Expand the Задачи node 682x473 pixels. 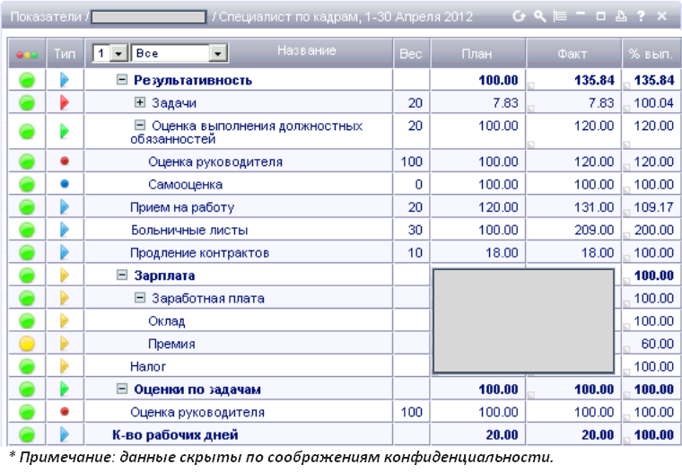(140, 102)
